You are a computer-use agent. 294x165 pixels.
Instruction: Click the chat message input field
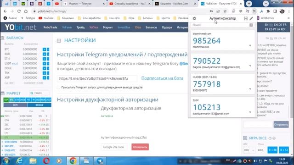coord(258,124)
